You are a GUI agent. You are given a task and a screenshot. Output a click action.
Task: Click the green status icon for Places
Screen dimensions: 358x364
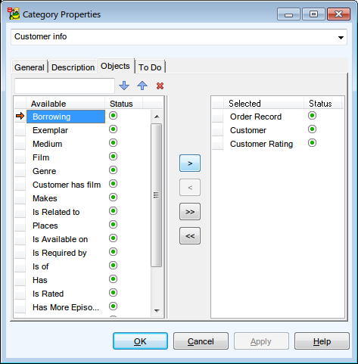click(x=114, y=225)
